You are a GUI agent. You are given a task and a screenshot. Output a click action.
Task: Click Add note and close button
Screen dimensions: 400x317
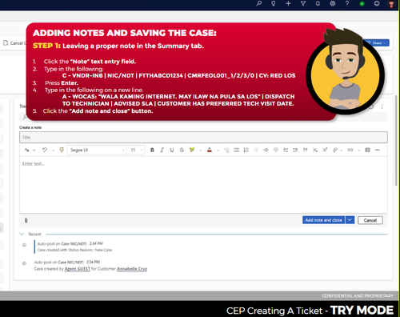tap(323, 220)
